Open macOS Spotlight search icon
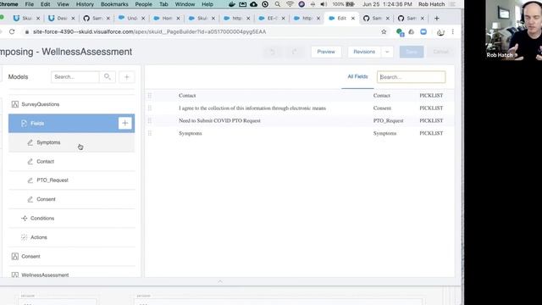The height and width of the screenshot is (305, 542). (278, 4)
